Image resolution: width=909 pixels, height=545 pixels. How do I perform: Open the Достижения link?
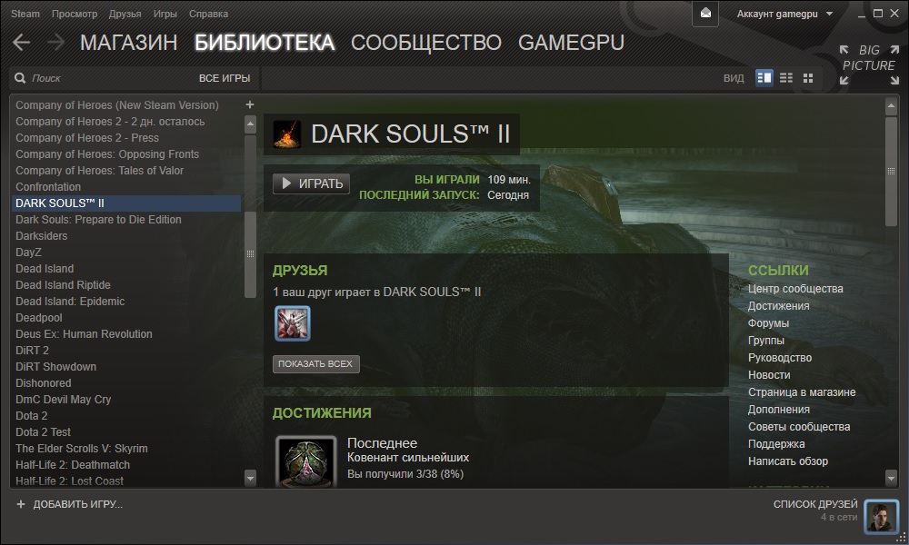point(779,306)
